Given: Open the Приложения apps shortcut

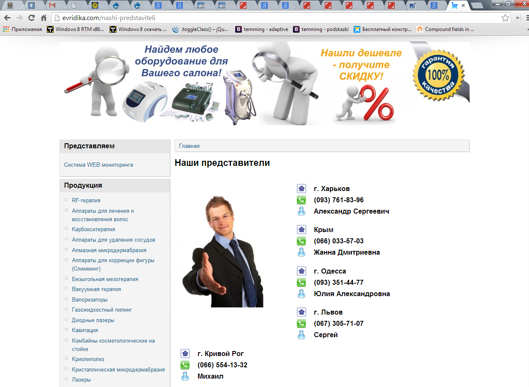Looking at the screenshot, I should tap(23, 29).
